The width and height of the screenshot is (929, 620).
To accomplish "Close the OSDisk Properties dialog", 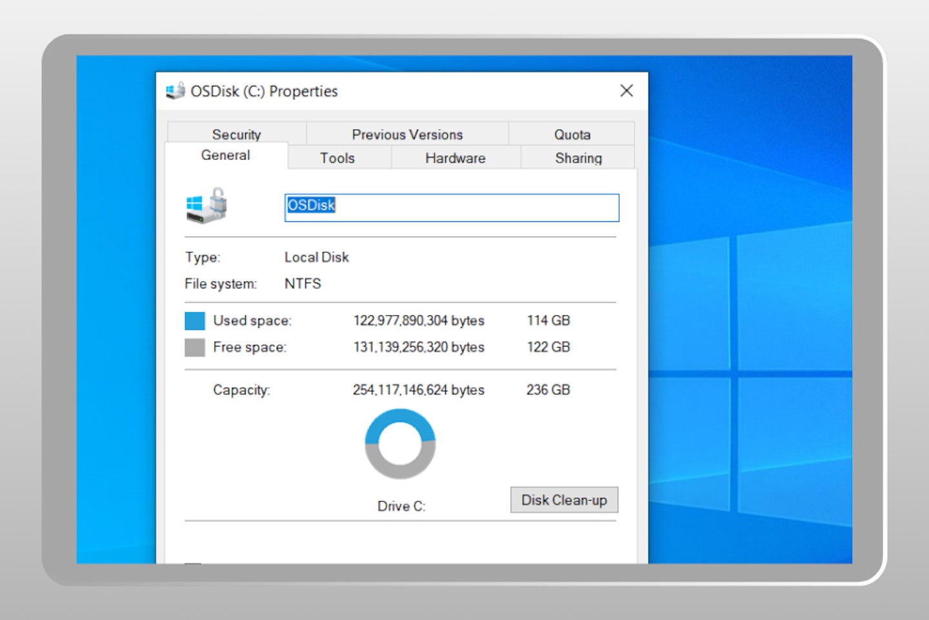I will pyautogui.click(x=626, y=90).
